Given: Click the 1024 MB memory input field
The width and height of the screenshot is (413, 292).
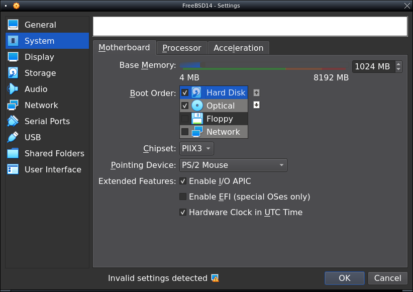Looking at the screenshot, I should [x=374, y=66].
